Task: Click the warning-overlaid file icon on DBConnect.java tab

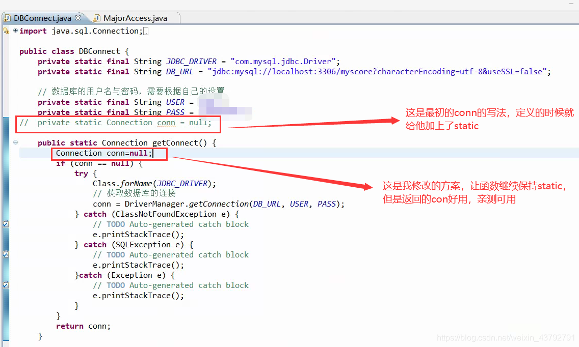Action: pos(8,17)
